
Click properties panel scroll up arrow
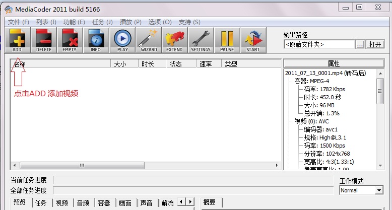click(x=380, y=74)
